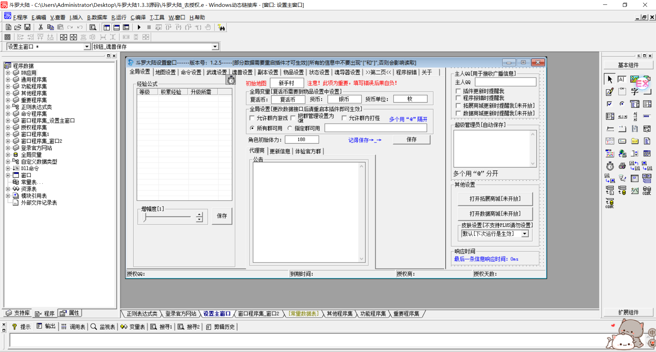Open the 皮肤设置 skin dropdown
The height and width of the screenshot is (352, 656).
click(x=524, y=234)
